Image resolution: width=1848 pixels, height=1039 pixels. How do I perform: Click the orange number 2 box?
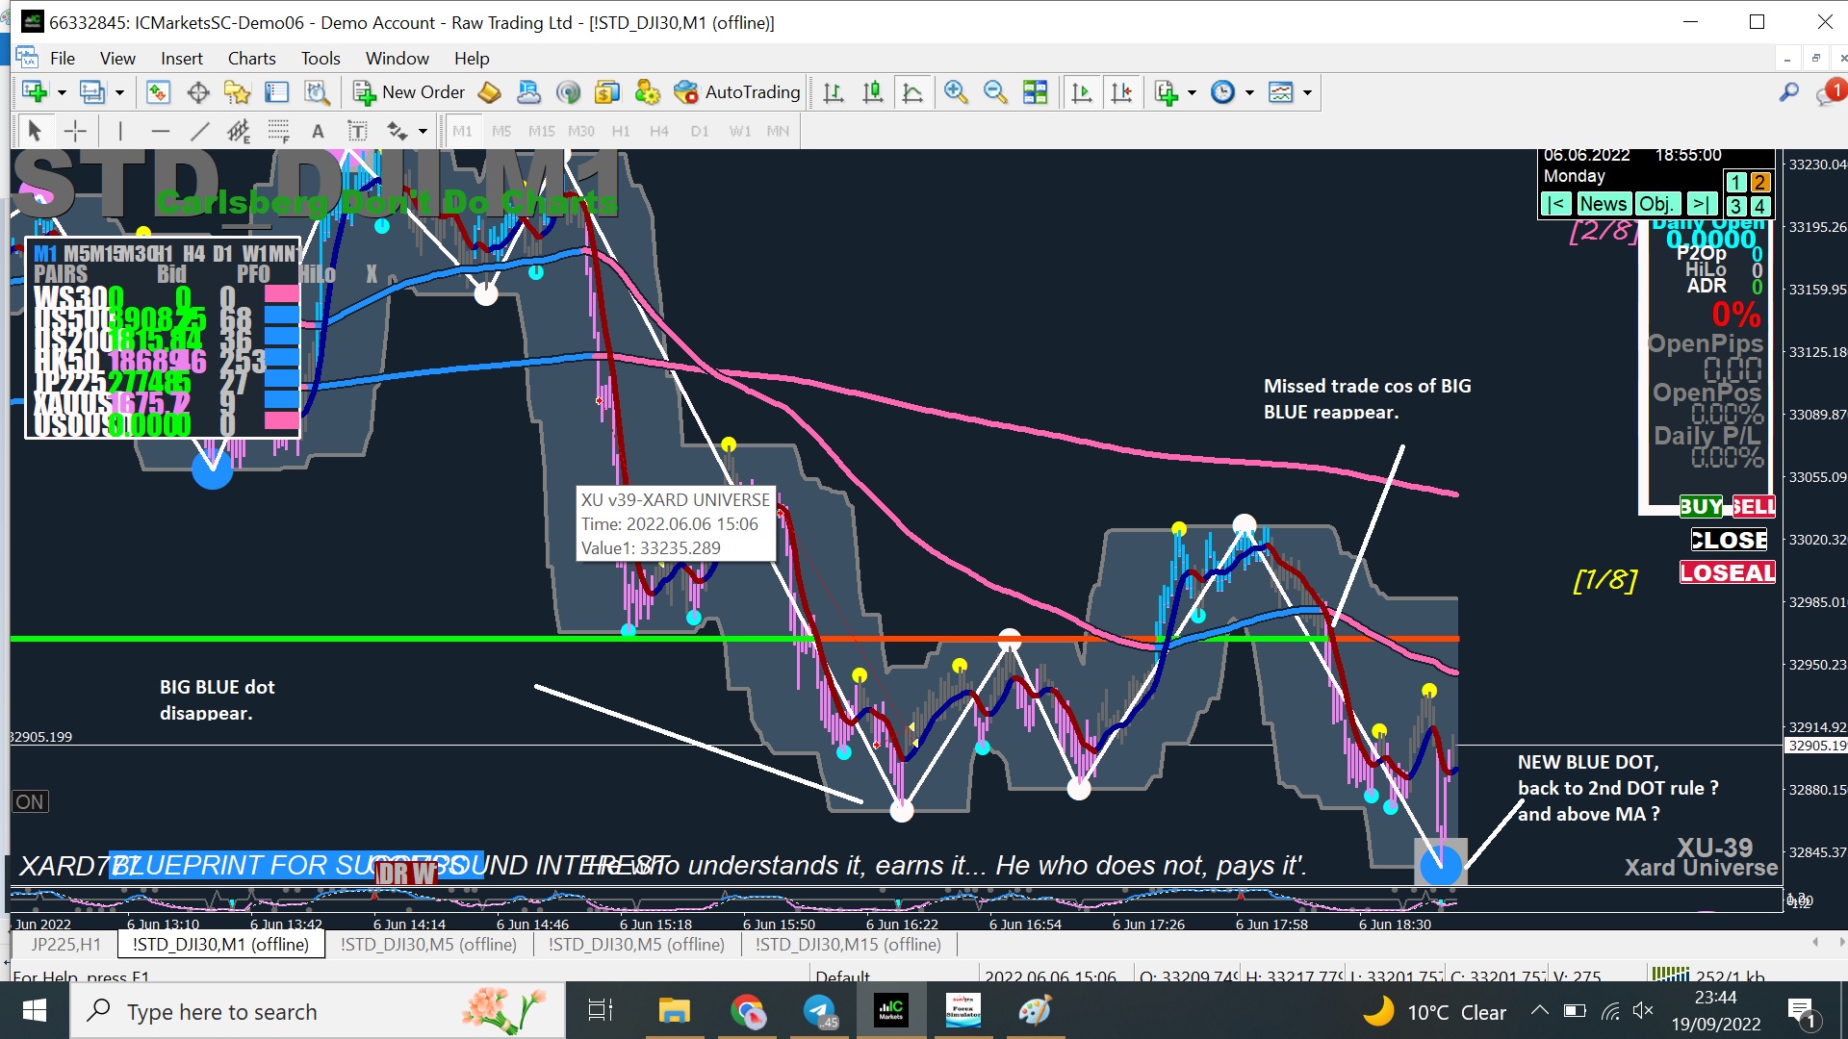tap(1759, 182)
